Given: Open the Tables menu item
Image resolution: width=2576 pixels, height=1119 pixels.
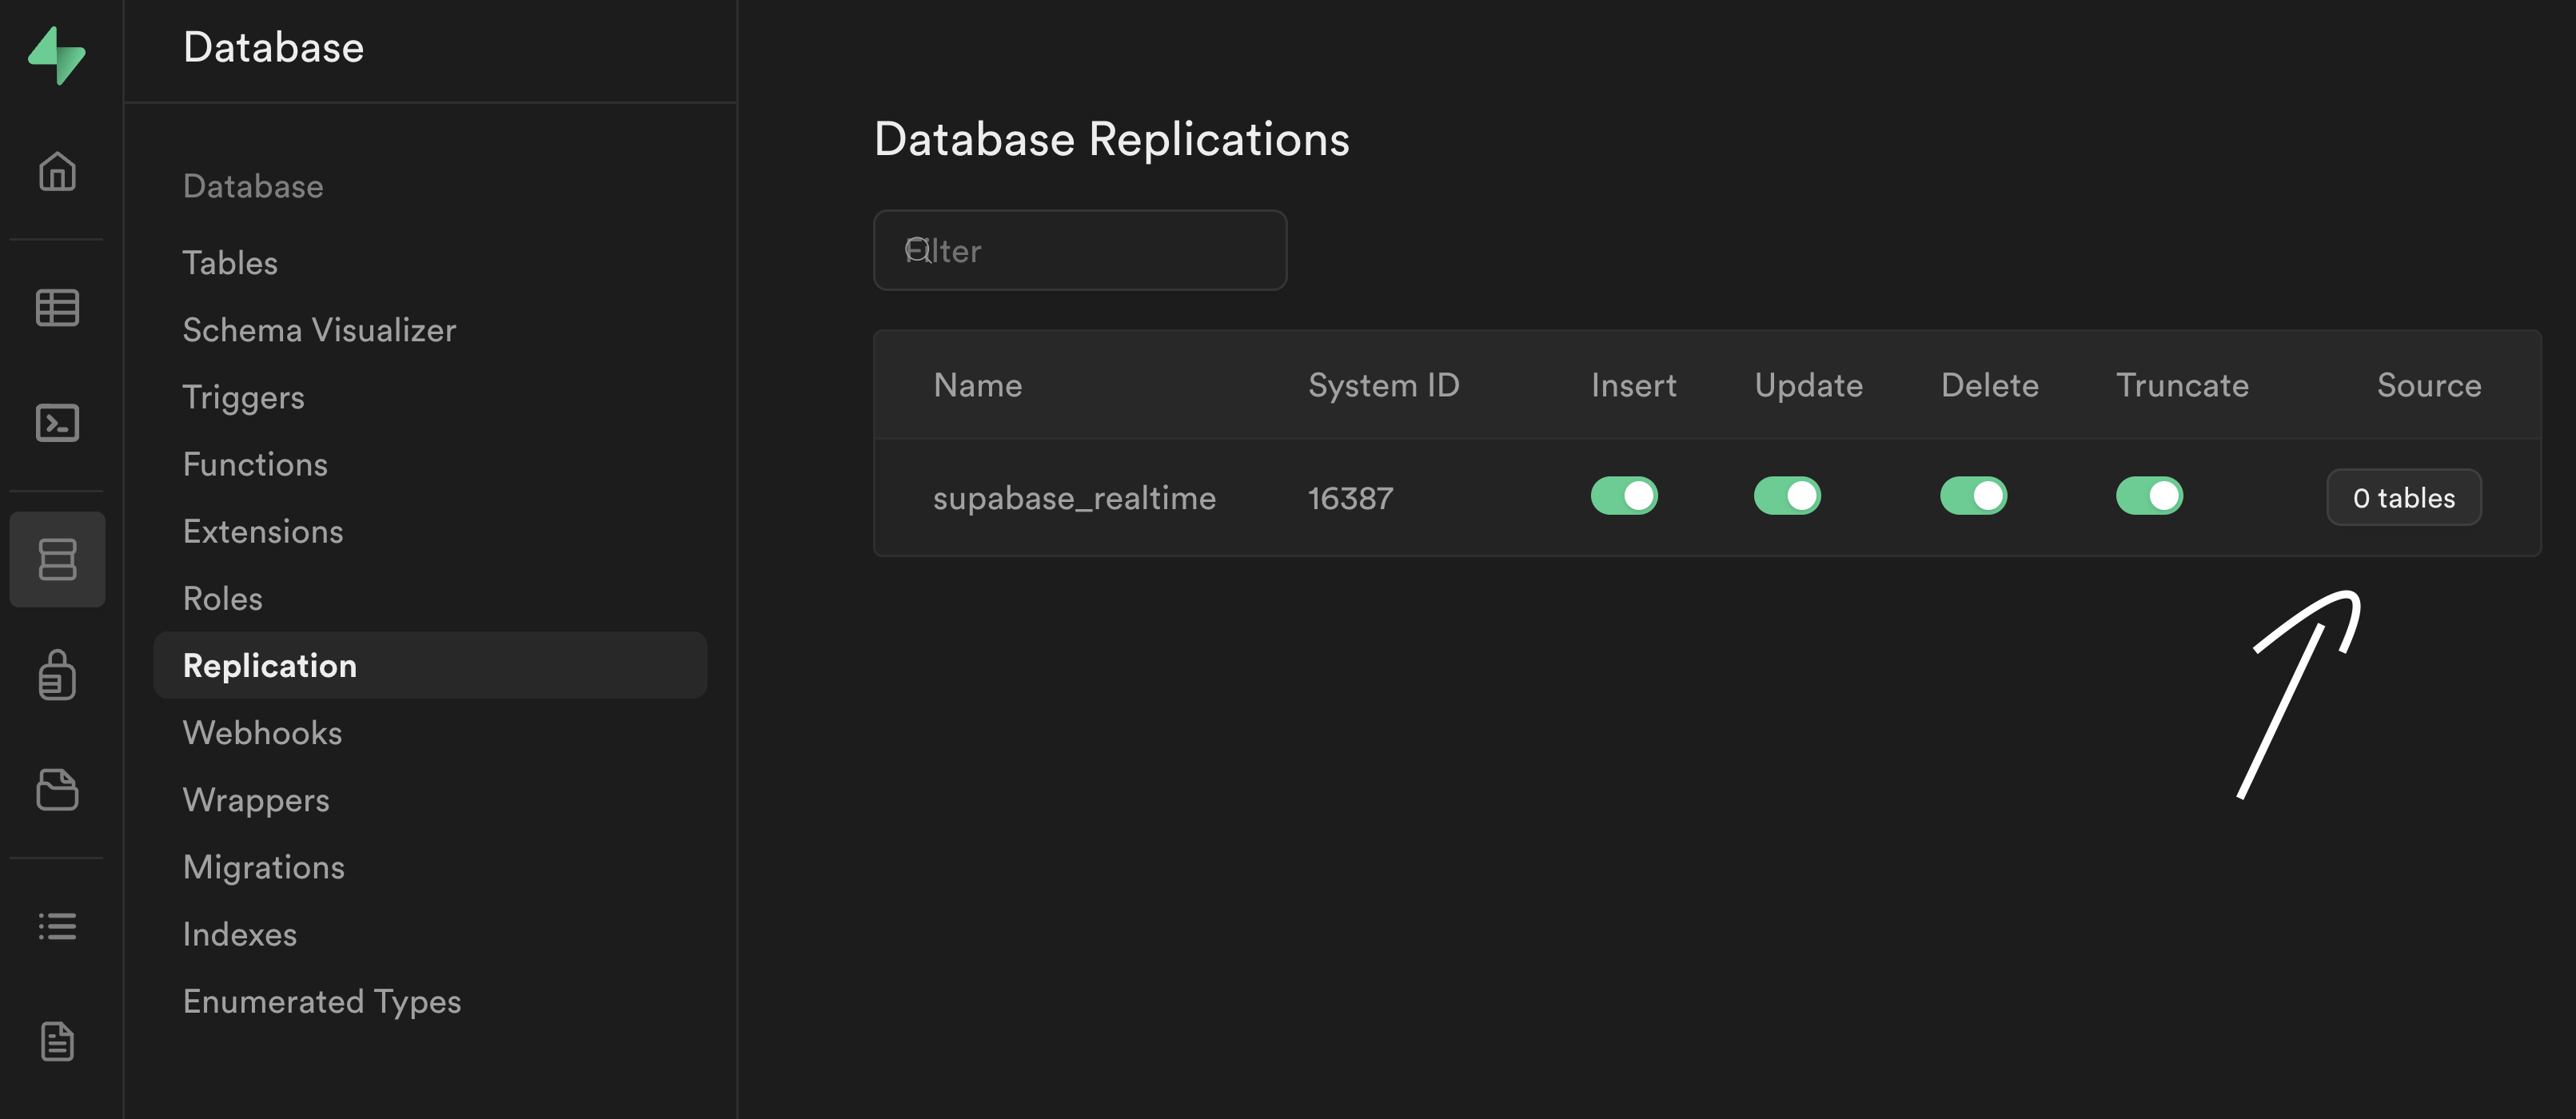Looking at the screenshot, I should tap(230, 263).
